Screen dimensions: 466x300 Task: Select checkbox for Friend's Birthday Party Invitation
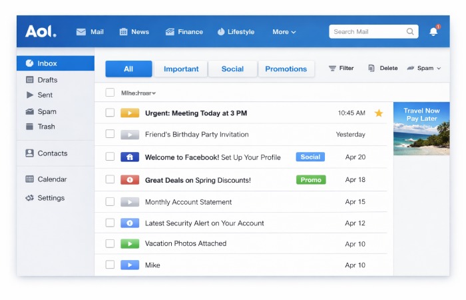tap(110, 134)
